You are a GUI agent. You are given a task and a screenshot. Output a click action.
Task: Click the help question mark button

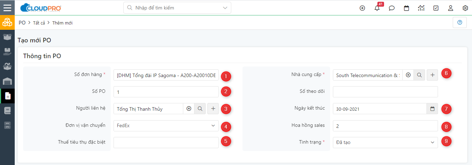pyautogui.click(x=460, y=22)
